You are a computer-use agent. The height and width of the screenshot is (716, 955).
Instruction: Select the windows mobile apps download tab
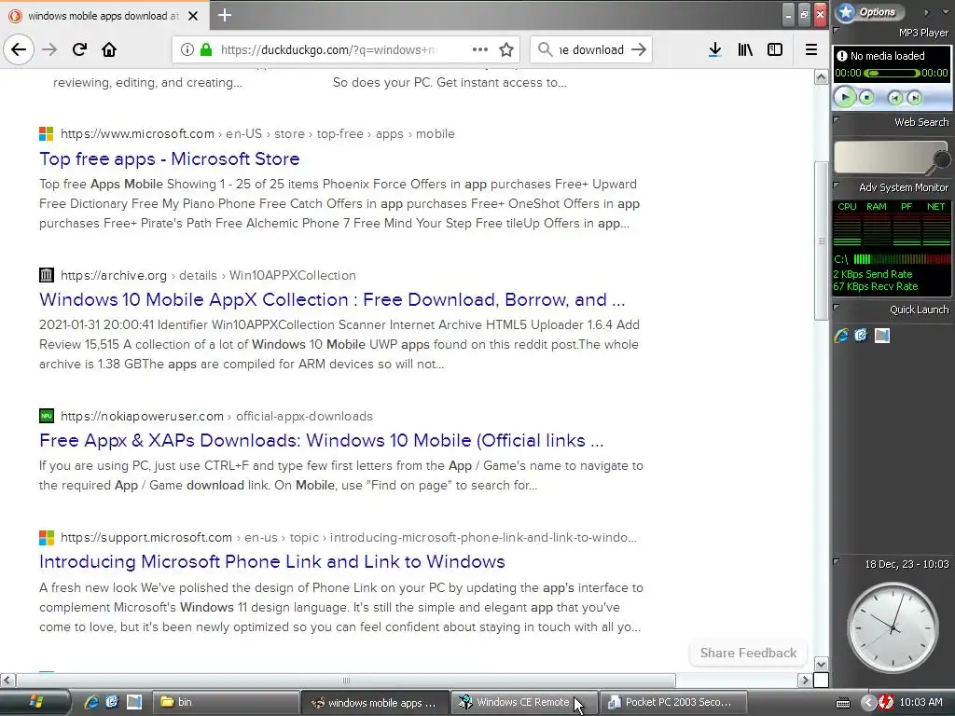[104, 16]
